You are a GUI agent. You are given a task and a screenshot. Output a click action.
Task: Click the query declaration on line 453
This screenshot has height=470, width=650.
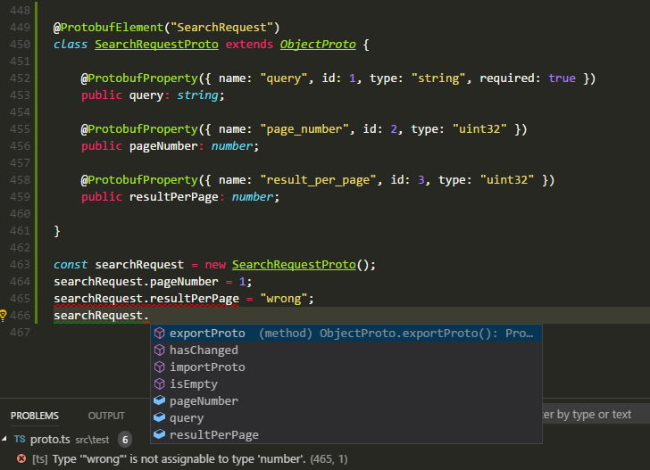pyautogui.click(x=146, y=95)
